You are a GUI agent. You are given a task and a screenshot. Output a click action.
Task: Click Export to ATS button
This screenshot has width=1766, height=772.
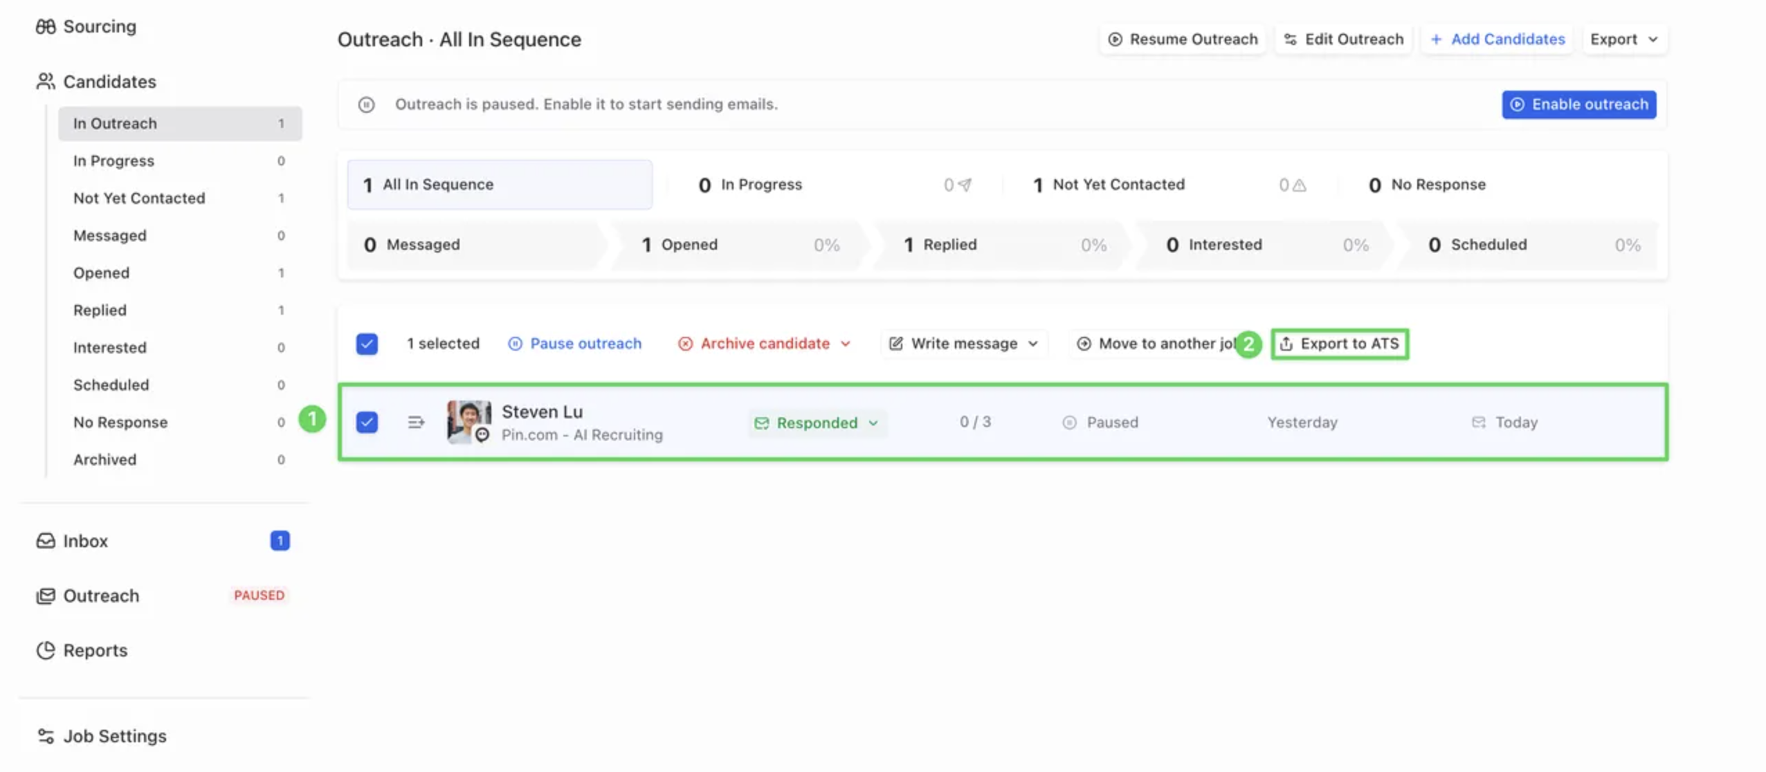1340,344
